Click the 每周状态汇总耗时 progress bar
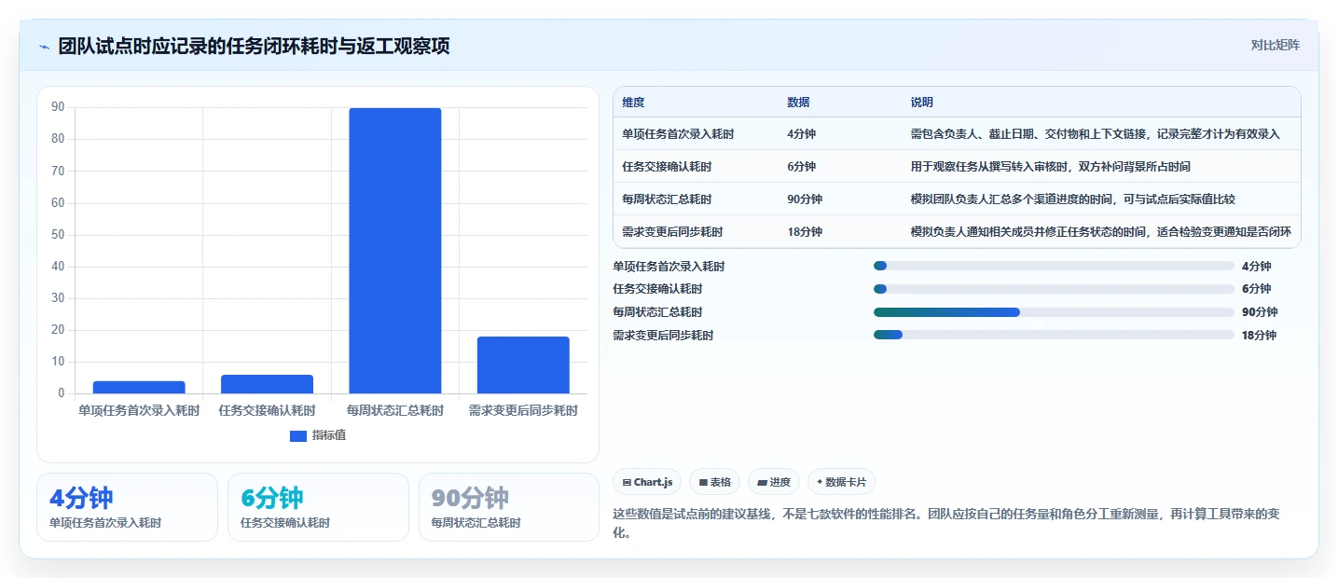Screen dimensions: 1338x578 coord(1054,311)
